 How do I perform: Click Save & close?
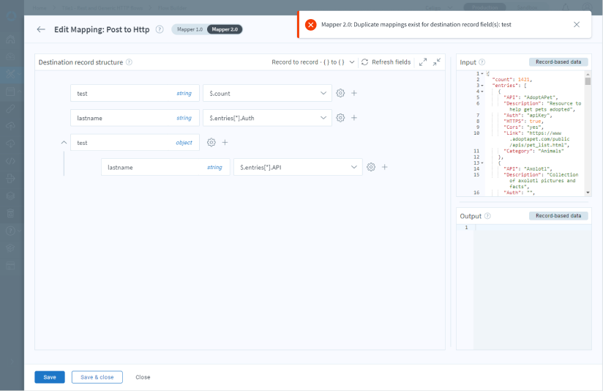tap(97, 377)
